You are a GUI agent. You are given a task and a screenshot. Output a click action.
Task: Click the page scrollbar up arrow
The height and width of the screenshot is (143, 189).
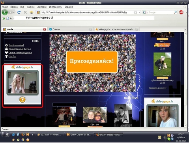tap(186, 34)
